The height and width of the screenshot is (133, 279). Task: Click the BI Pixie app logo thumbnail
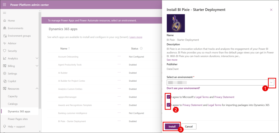coord(176,23)
